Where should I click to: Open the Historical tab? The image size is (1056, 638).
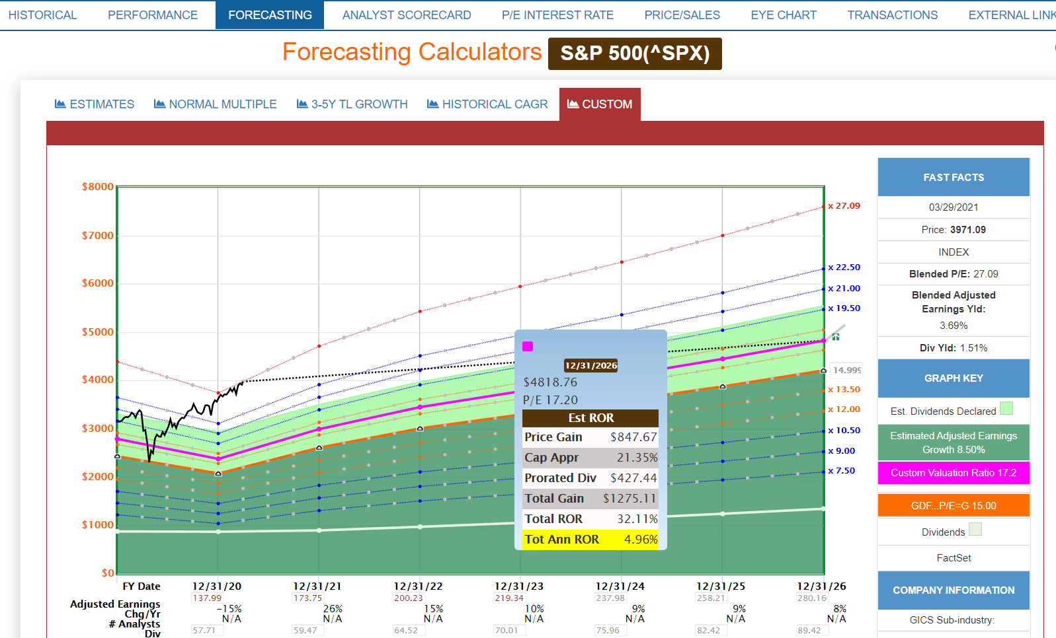42,15
